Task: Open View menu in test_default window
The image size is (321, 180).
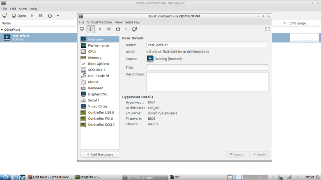Action: click(x=119, y=22)
